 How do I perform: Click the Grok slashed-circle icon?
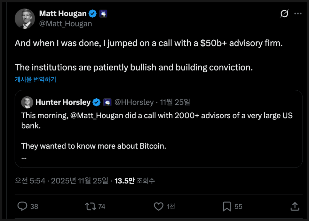[x=284, y=14]
